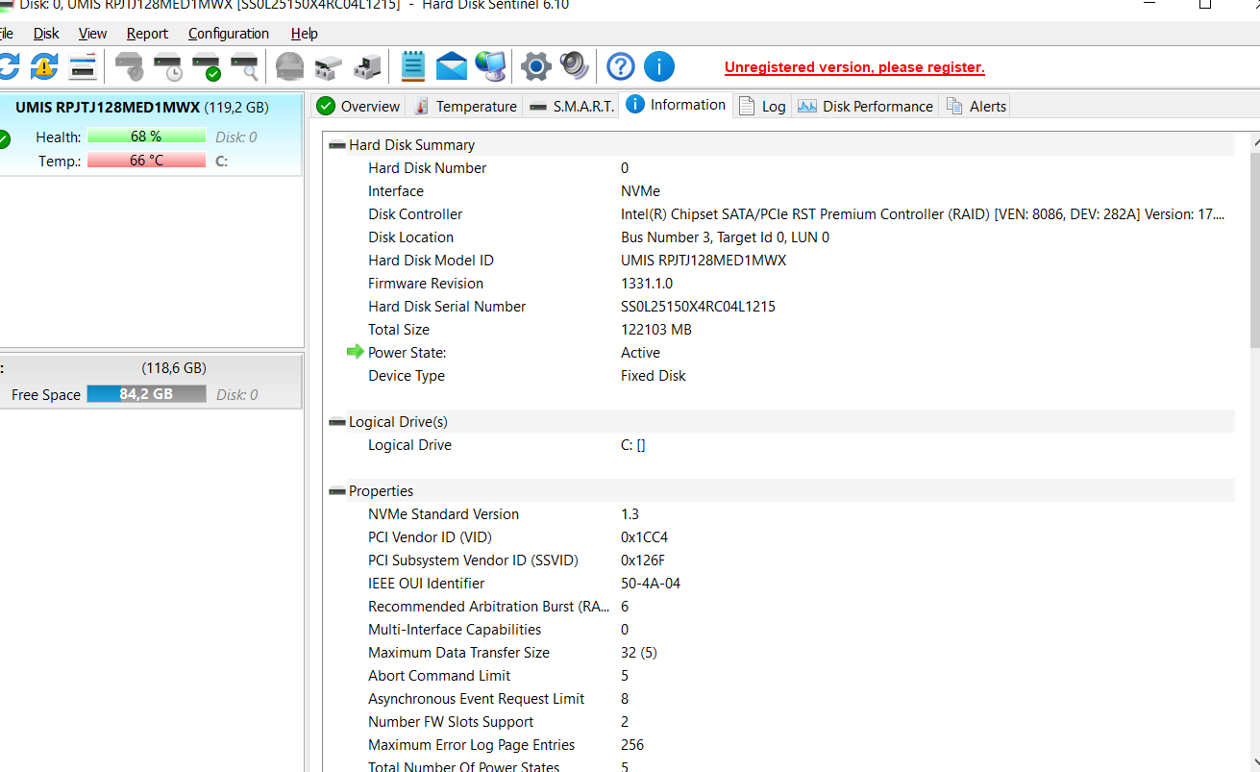Click the blue info circle toolbar icon

pos(658,66)
